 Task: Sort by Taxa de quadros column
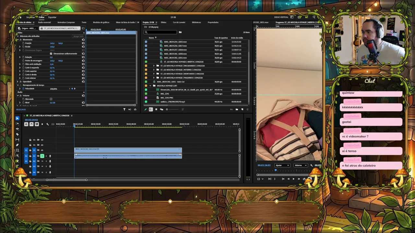tap(221, 38)
